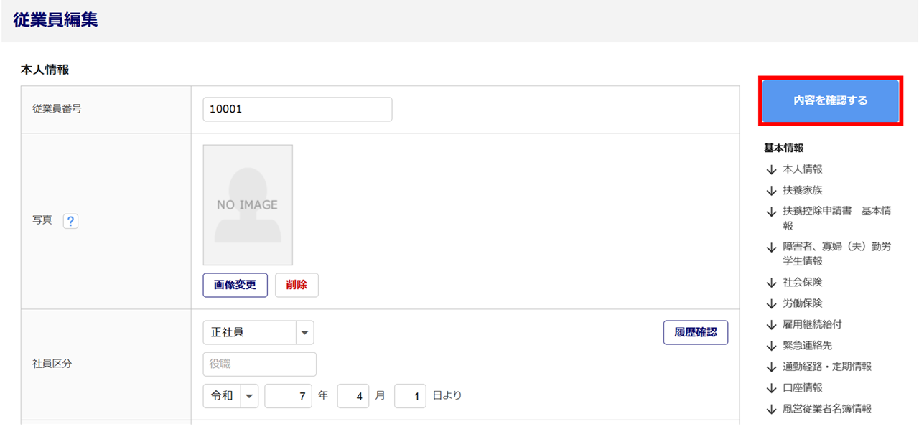Click the 内容を確認する button
The height and width of the screenshot is (429, 919).
click(830, 101)
